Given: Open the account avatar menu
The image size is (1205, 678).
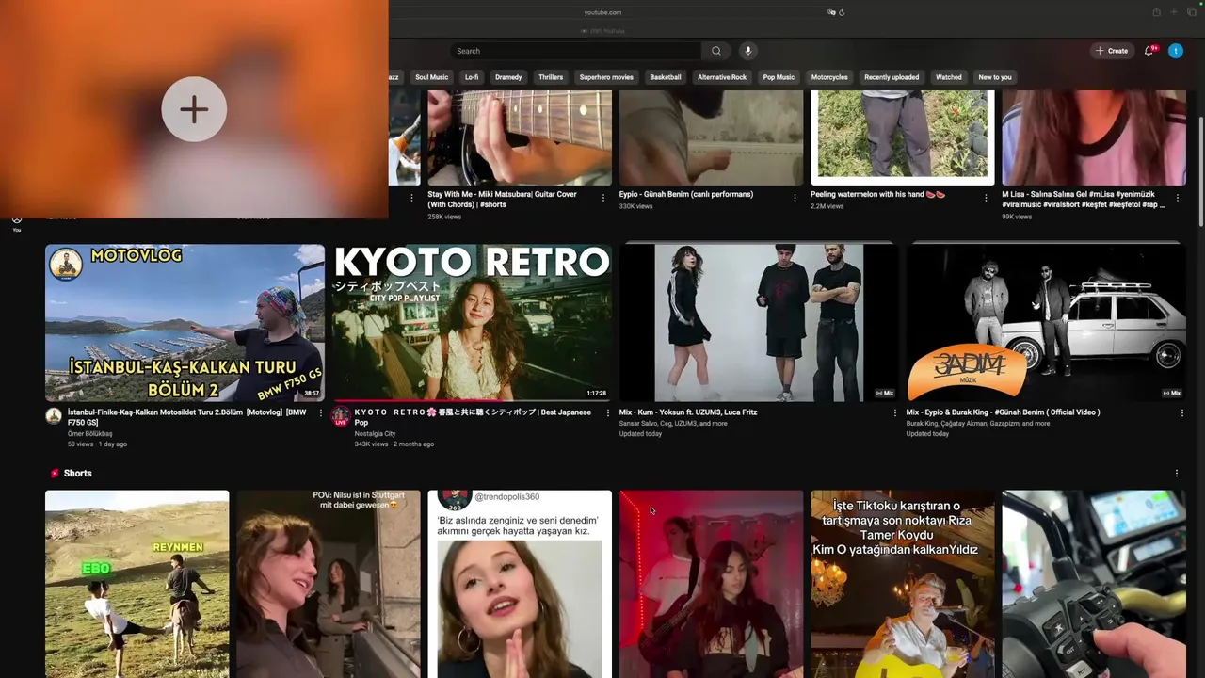Looking at the screenshot, I should tap(1176, 51).
